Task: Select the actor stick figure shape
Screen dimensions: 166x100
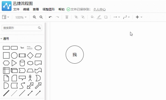Action: pyautogui.click(x=30, y=78)
